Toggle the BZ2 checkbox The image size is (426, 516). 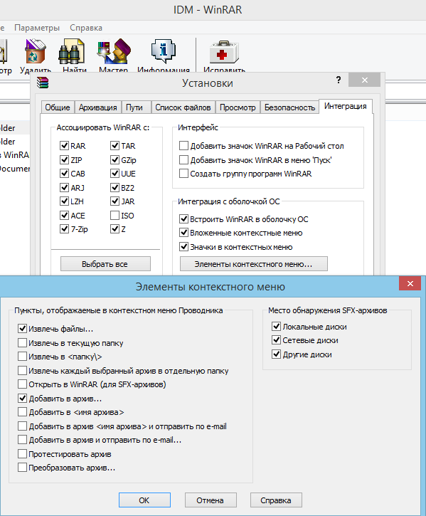[115, 188]
